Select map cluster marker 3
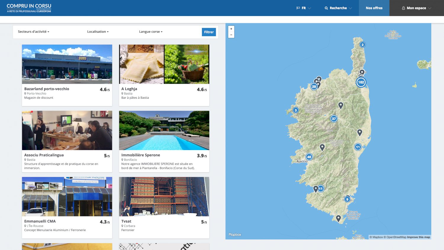 pyautogui.click(x=295, y=110)
